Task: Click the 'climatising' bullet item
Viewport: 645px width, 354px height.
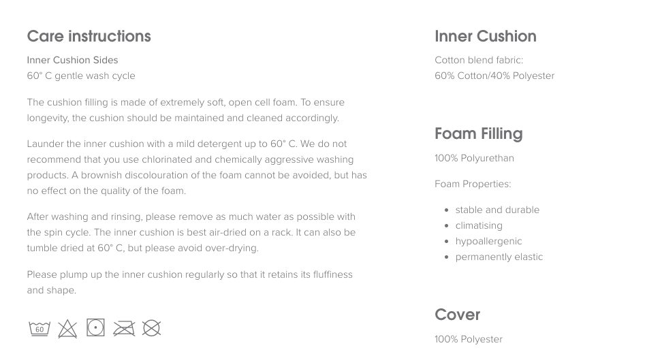Action: pyautogui.click(x=479, y=225)
